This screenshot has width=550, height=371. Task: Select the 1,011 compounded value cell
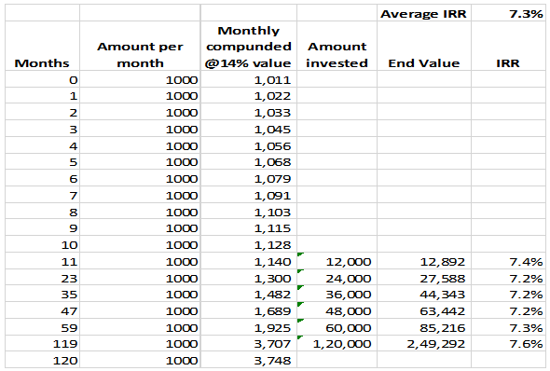click(249, 79)
